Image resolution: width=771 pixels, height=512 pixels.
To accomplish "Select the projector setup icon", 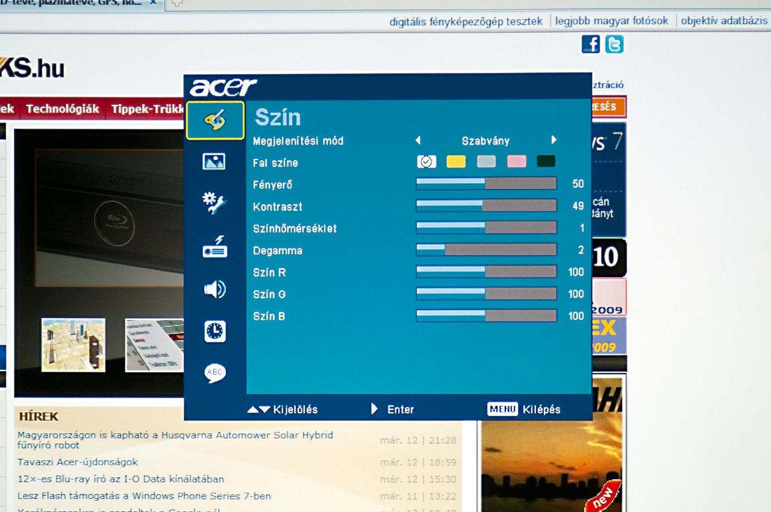I will (214, 247).
